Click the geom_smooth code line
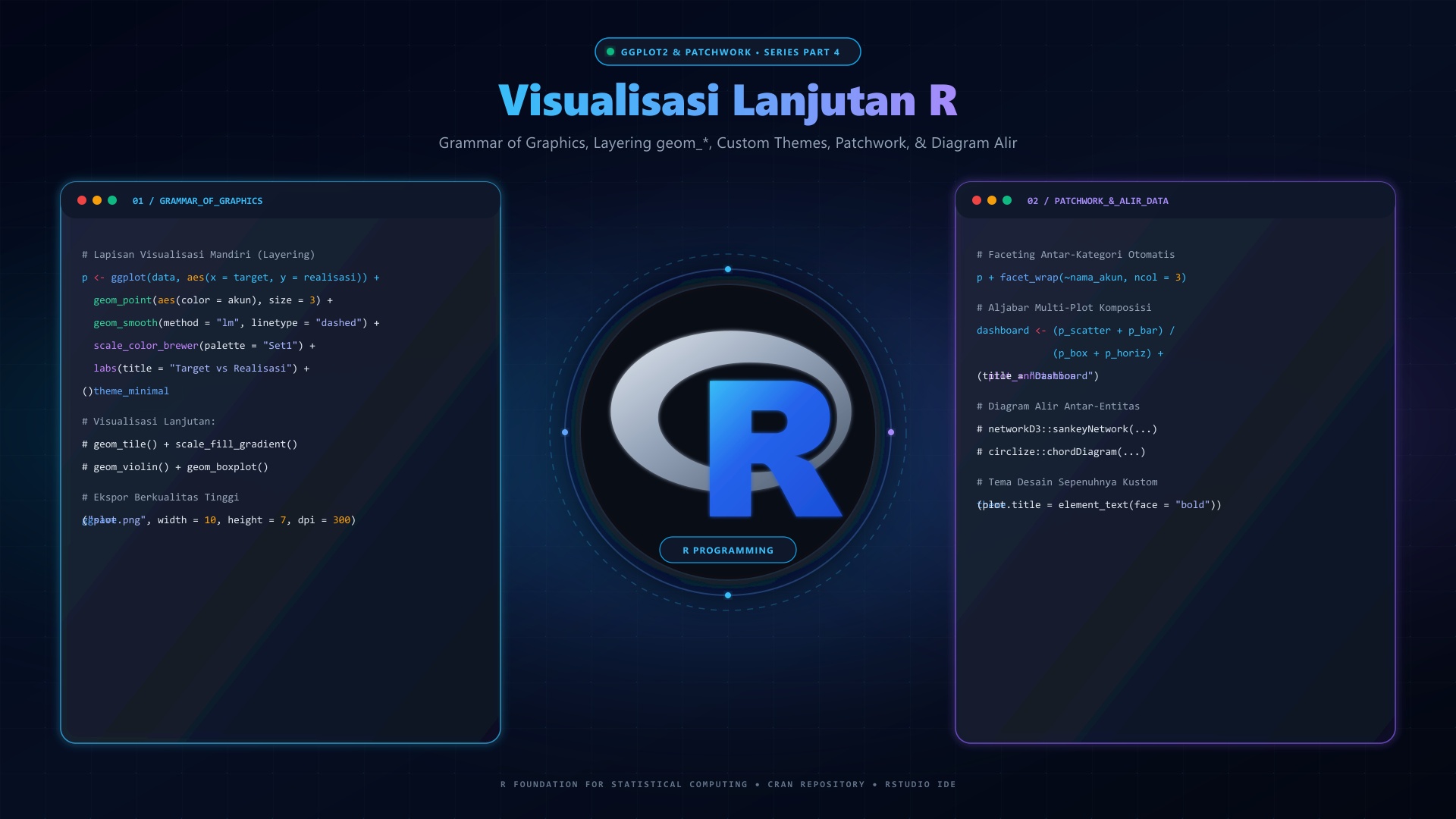The height and width of the screenshot is (819, 1456). click(x=237, y=323)
